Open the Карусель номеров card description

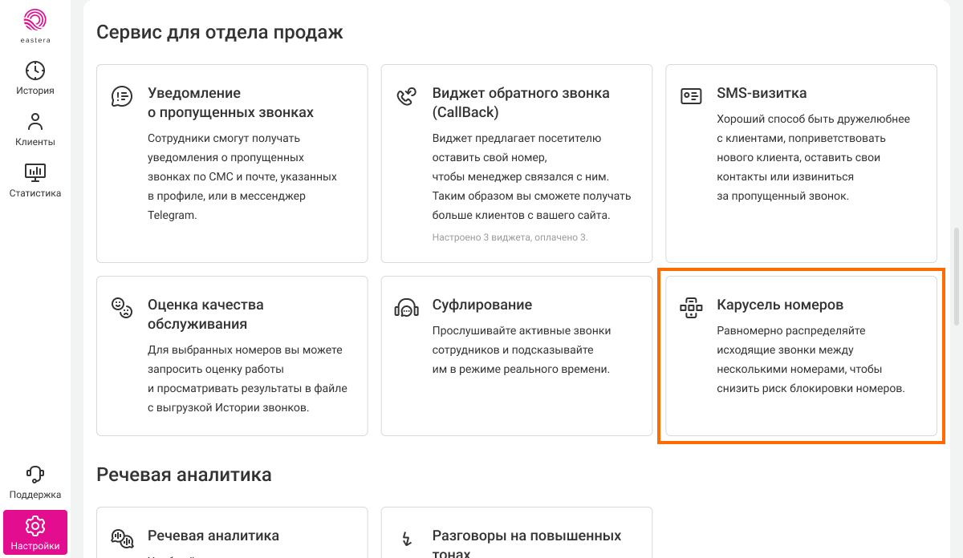(x=811, y=359)
